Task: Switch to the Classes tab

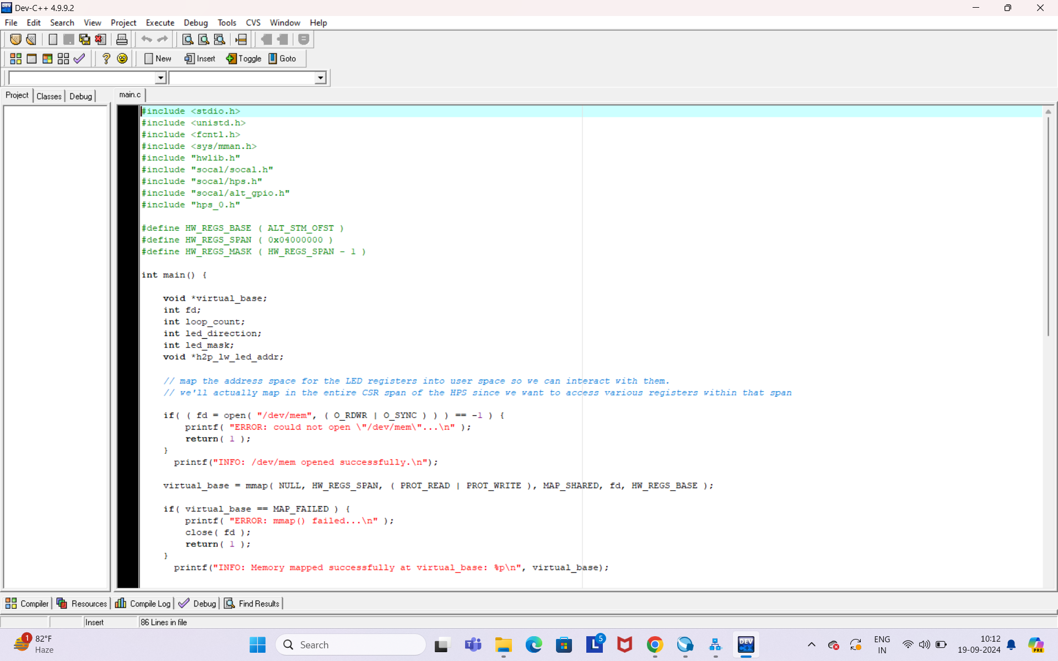Action: coord(49,96)
